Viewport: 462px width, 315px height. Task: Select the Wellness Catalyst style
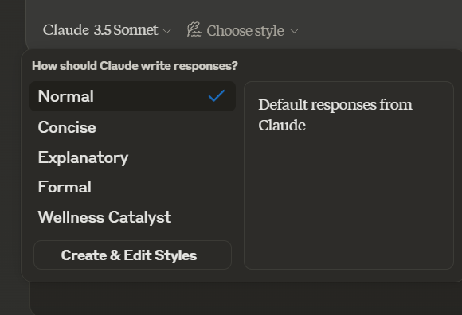pyautogui.click(x=132, y=217)
